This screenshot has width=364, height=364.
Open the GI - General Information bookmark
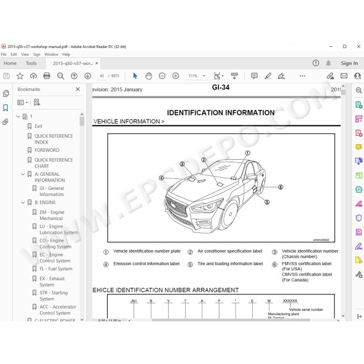tap(52, 191)
